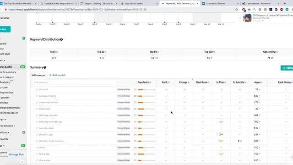Click In Subtitle checkmark for checklist to do

240,141
